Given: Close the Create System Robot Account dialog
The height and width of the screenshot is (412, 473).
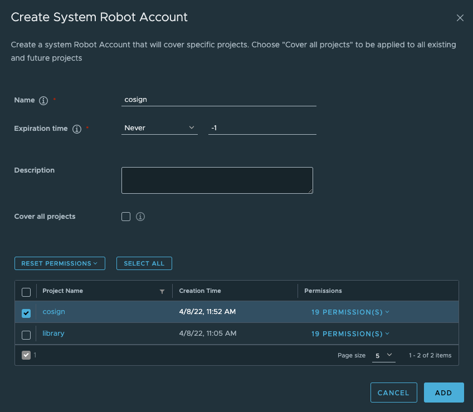Looking at the screenshot, I should pyautogui.click(x=460, y=18).
